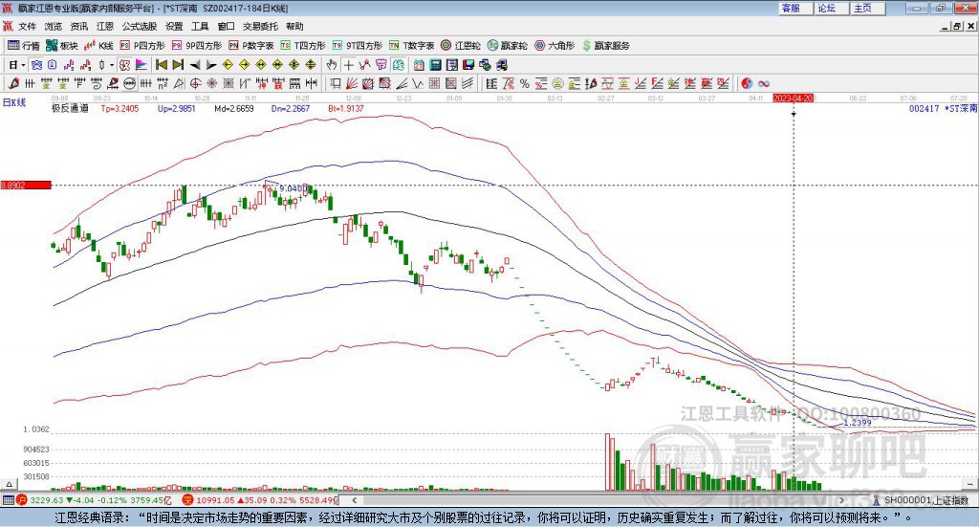Select the Gann fan lines tool

click(x=352, y=83)
